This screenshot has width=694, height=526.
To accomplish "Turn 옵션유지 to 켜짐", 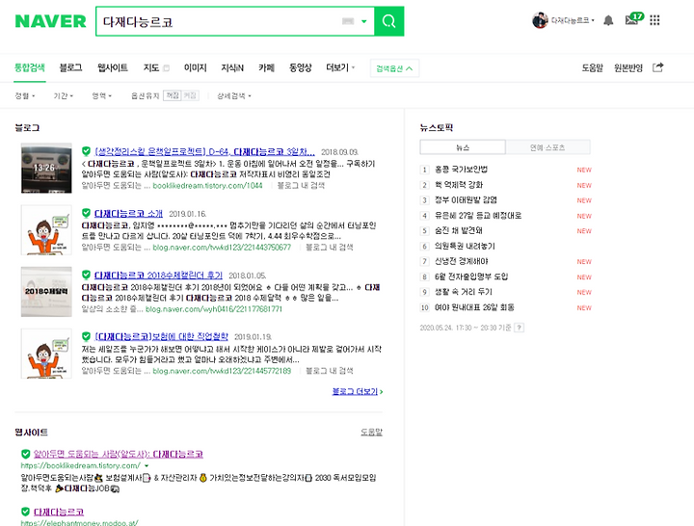I will [x=190, y=95].
